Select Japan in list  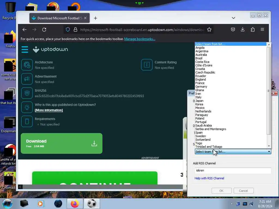pos(231,101)
